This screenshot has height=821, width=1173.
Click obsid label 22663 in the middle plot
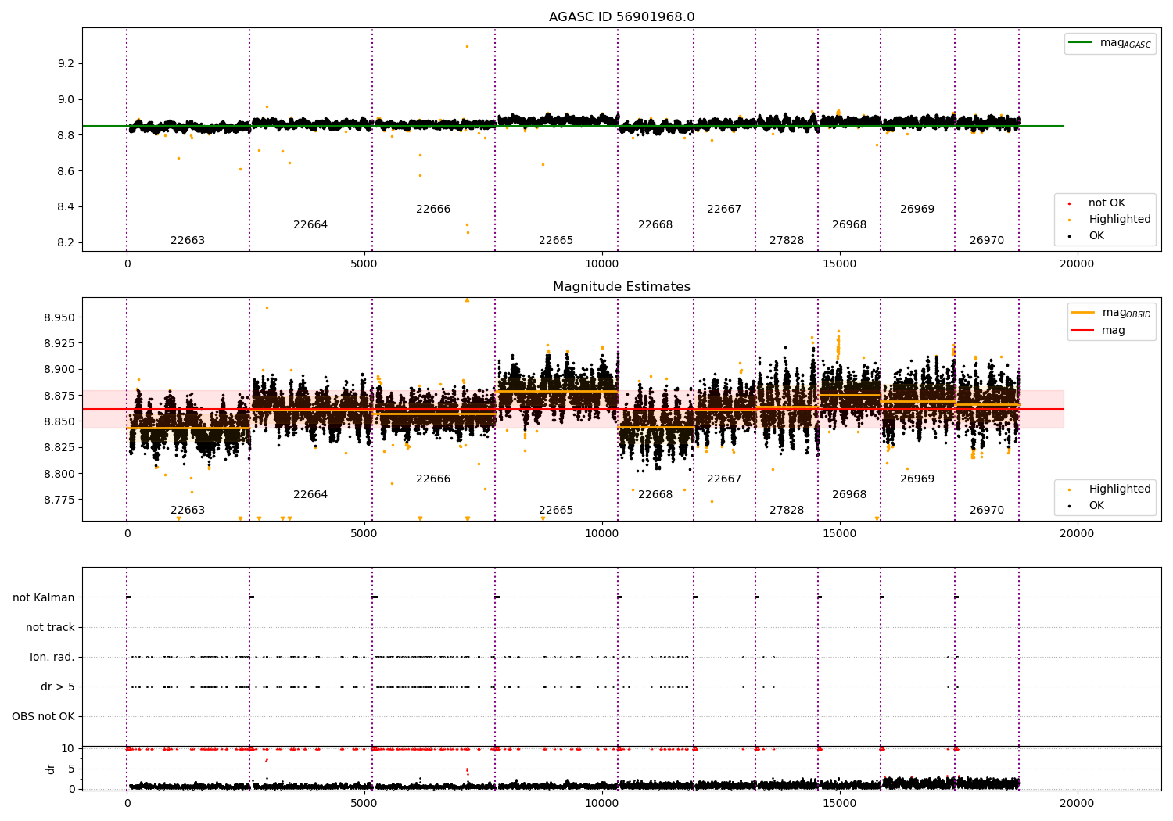pyautogui.click(x=188, y=511)
